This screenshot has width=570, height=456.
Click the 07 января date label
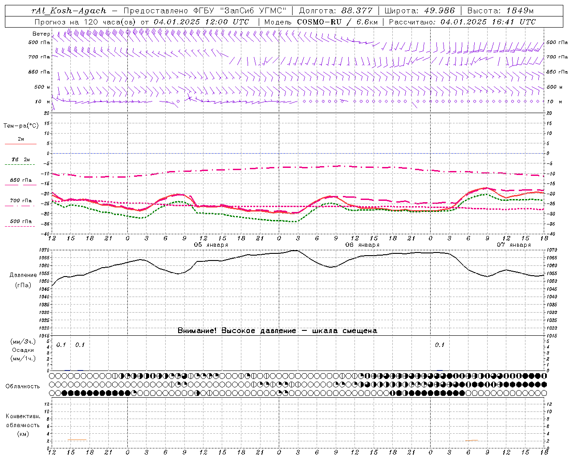tap(514, 245)
